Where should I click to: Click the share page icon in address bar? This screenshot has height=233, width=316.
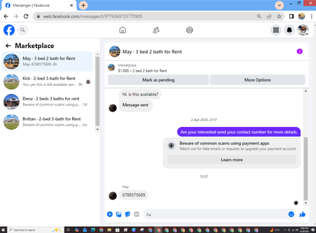point(269,16)
